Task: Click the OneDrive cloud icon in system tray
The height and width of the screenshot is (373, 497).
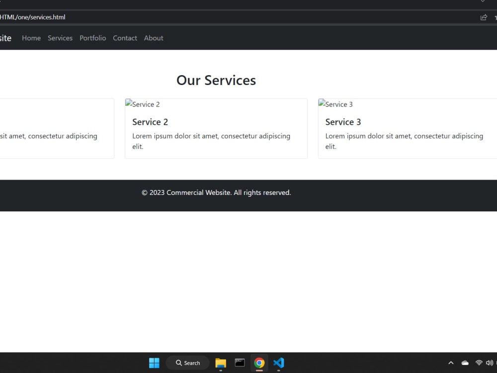Action: pyautogui.click(x=465, y=363)
